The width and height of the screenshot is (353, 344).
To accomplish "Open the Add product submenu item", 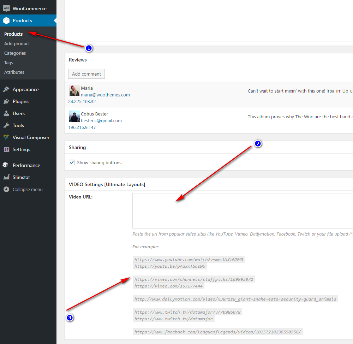I will 17,43.
